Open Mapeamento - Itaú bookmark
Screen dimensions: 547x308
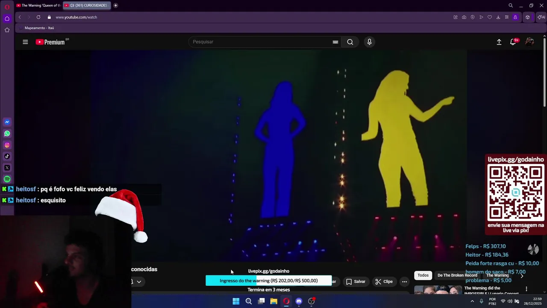36,28
